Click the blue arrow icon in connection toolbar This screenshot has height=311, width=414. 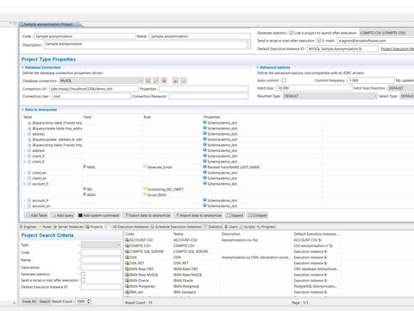tap(175, 81)
